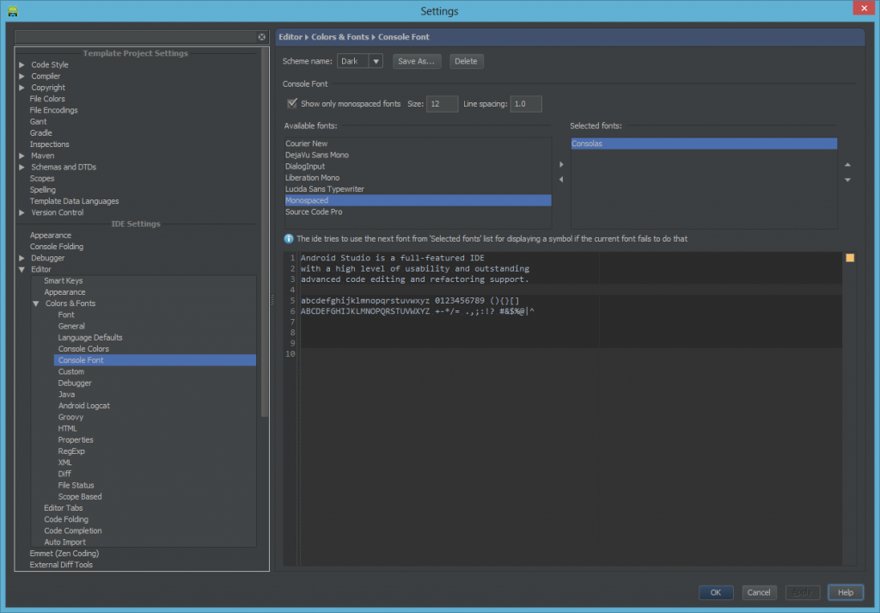Expand the Compiler node
This screenshot has width=880, height=613.
(x=21, y=77)
